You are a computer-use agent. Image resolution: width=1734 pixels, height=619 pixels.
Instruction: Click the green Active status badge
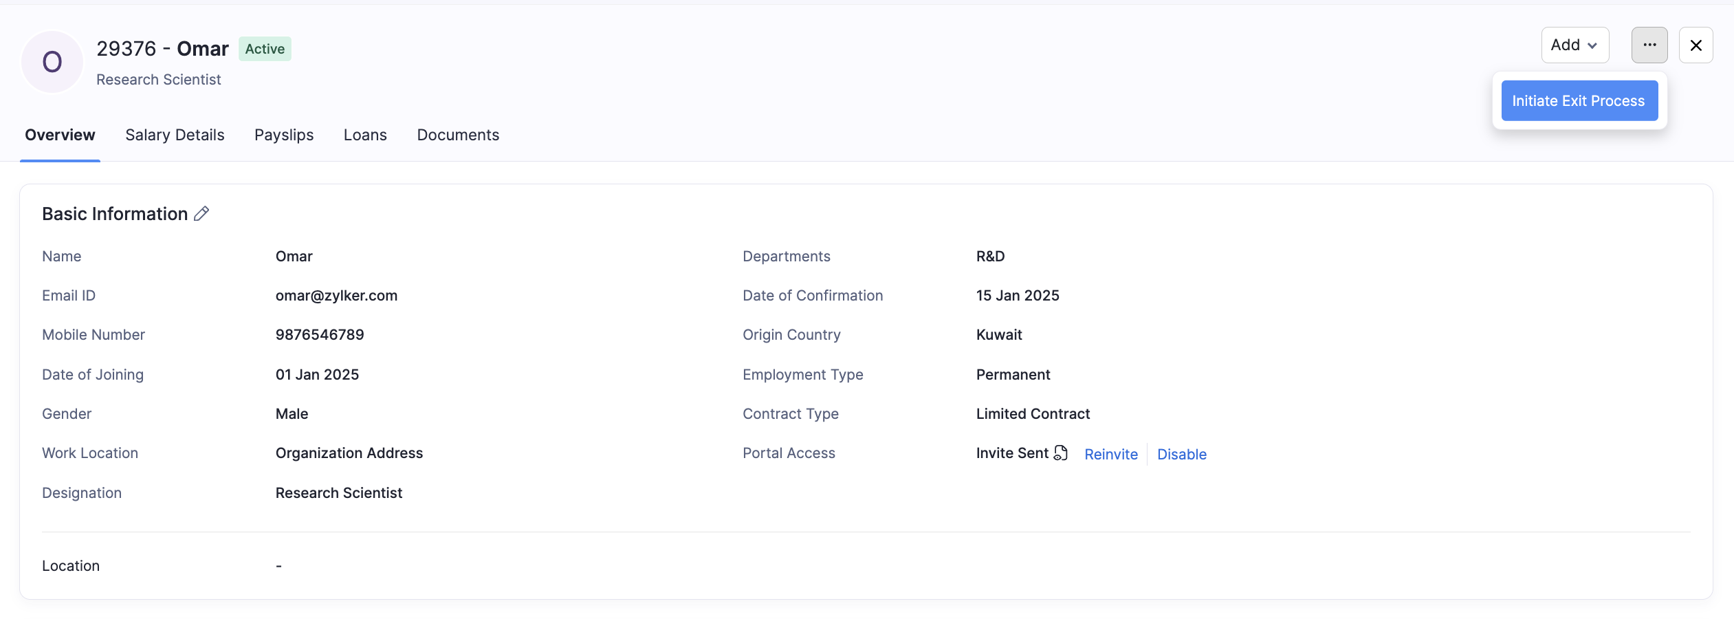click(265, 49)
